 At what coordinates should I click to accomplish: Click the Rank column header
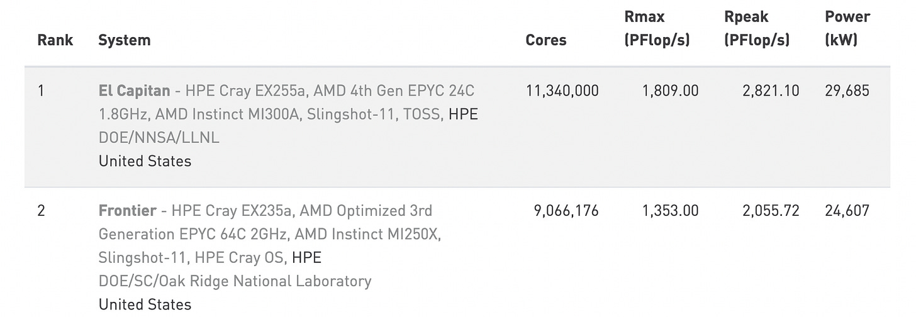(55, 40)
